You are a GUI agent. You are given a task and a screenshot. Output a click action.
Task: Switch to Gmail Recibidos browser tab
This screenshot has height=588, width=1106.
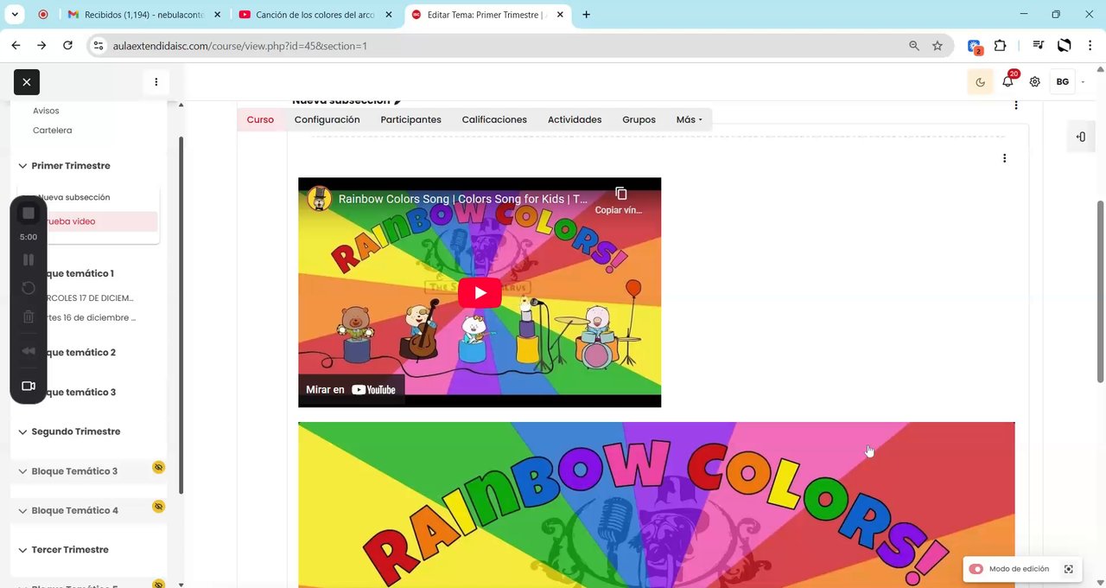[143, 15]
